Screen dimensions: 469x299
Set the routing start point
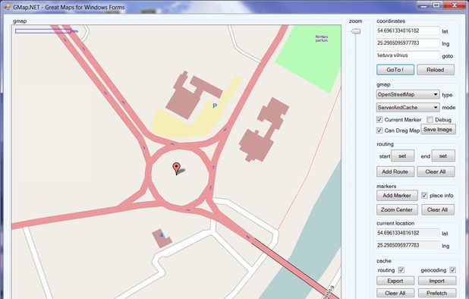[402, 156]
